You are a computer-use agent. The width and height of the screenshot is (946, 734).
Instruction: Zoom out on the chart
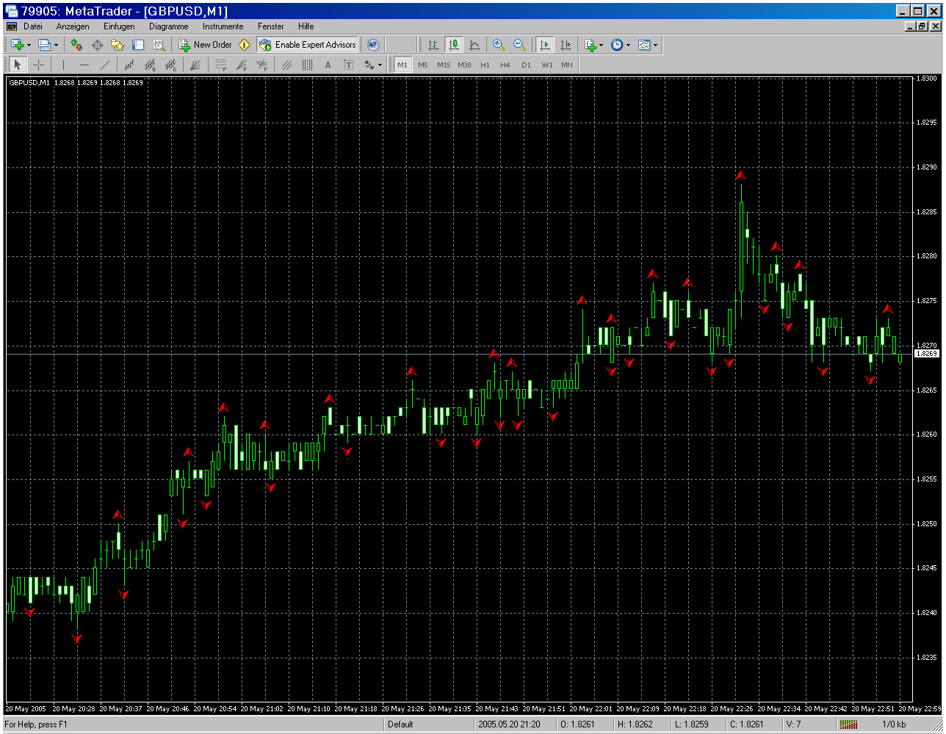coord(519,45)
